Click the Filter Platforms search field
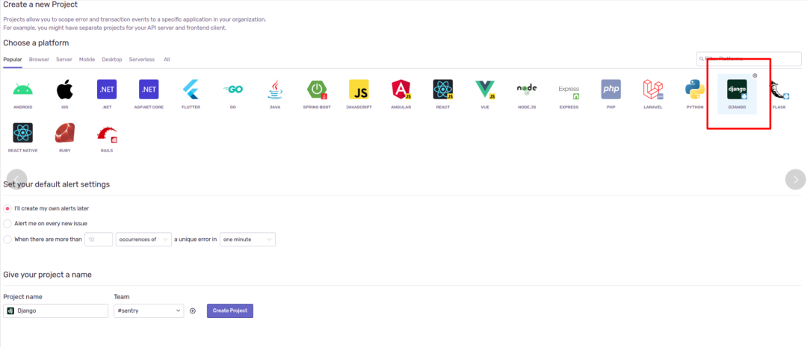Screen dimensions: 807x347 click(x=748, y=59)
